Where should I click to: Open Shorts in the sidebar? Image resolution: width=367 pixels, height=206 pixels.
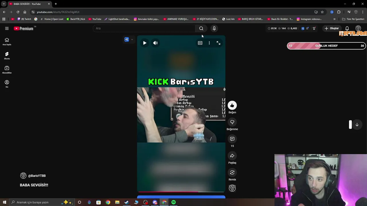coord(7,56)
